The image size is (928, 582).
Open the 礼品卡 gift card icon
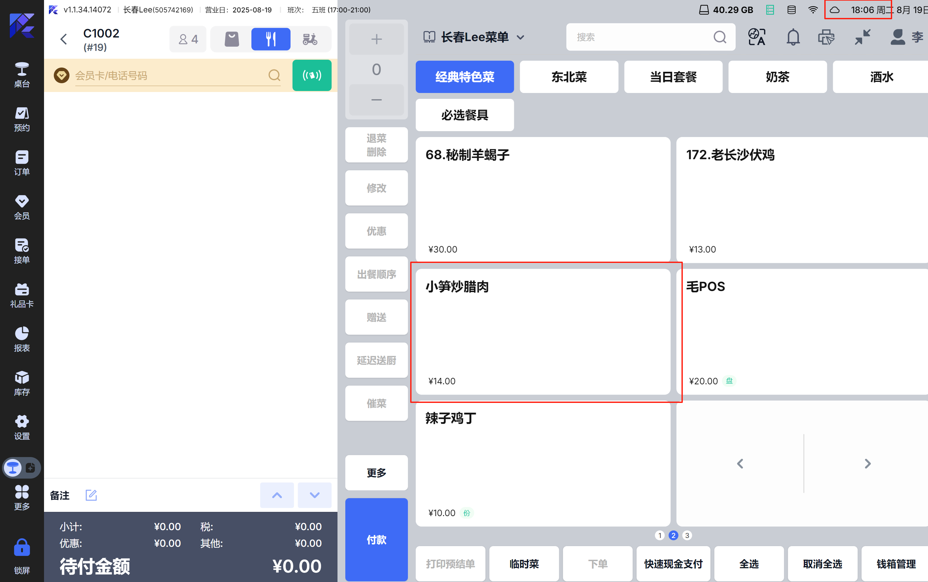click(22, 295)
